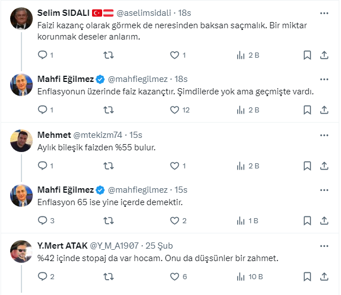Click Mehmet's profile avatar
341x295 pixels.
coord(21,141)
